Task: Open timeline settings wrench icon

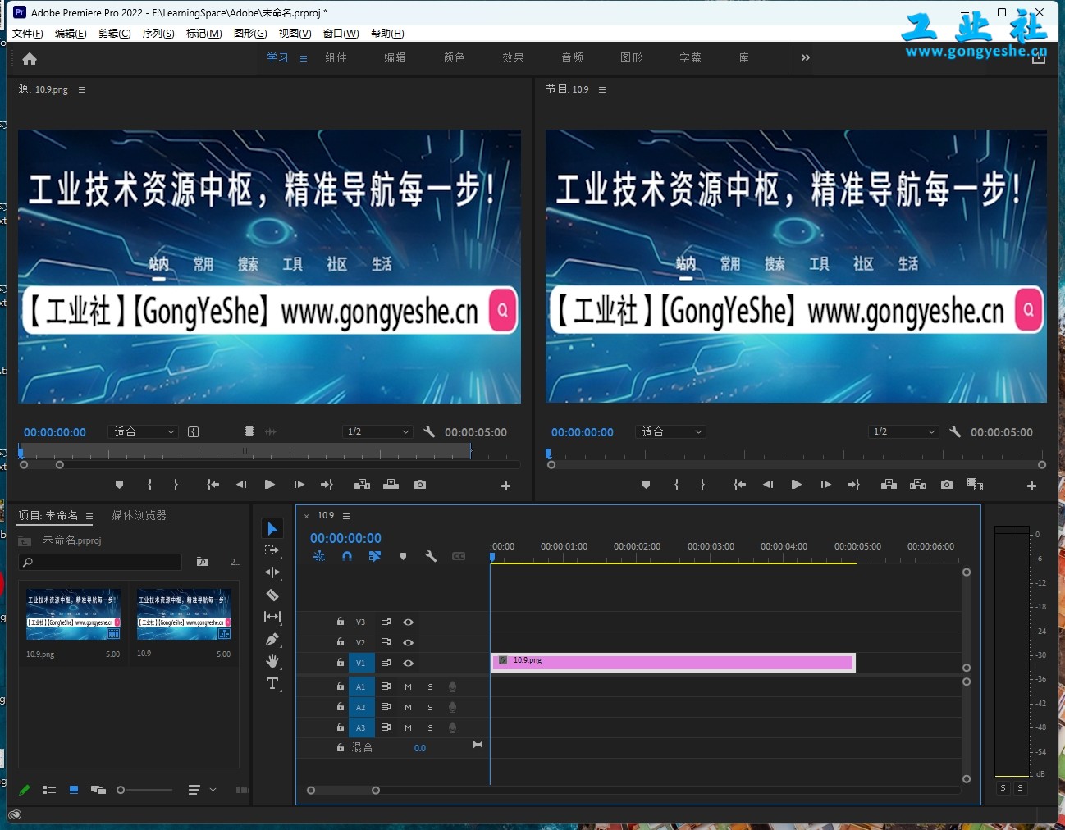Action: click(430, 556)
